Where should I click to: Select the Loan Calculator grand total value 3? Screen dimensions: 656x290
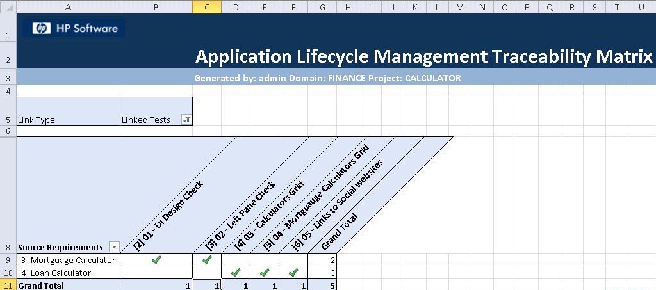[x=322, y=273]
